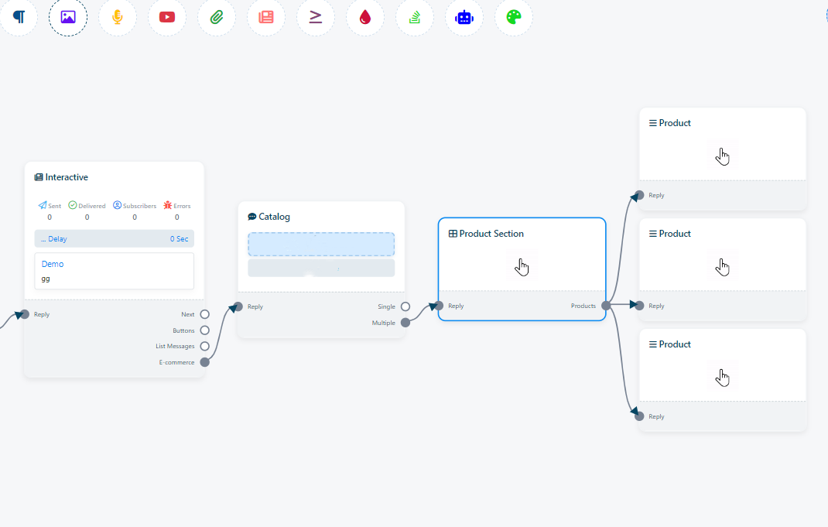Screen dimensions: 828x527
Task: Click the Single output socket on Catalog
Action: [405, 306]
